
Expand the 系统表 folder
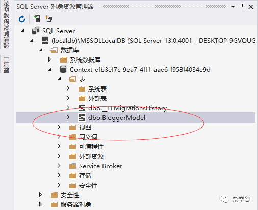point(68,88)
